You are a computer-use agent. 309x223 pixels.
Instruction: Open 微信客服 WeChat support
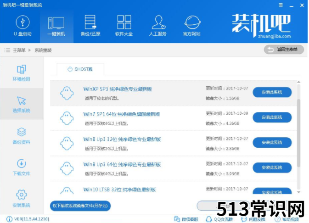pos(186,219)
